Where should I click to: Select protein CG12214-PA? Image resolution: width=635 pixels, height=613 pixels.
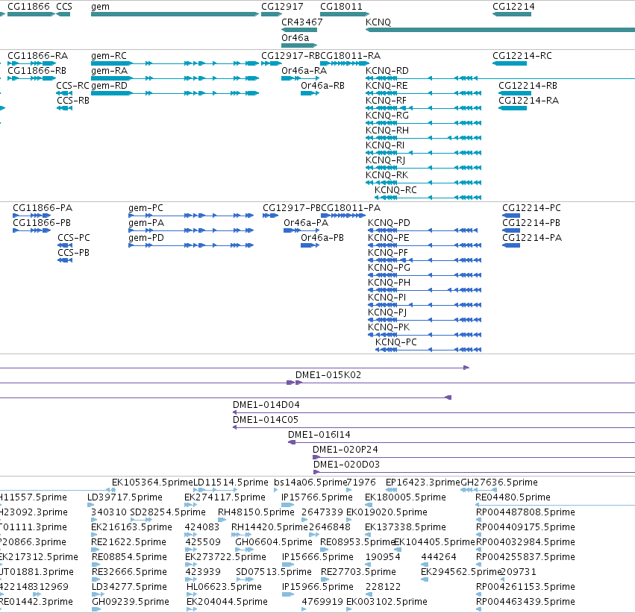511,245
